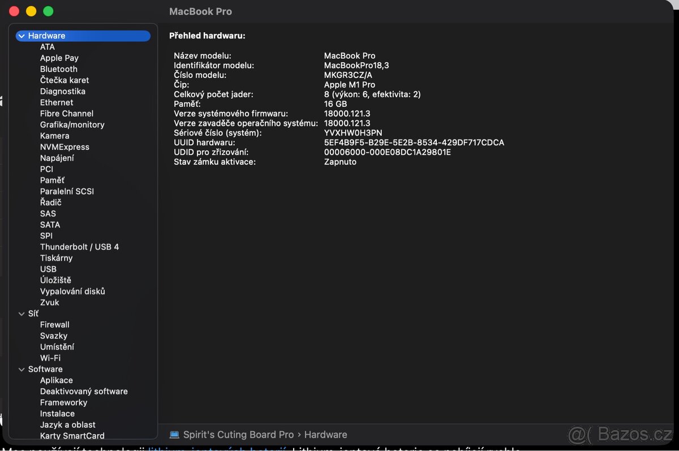Select PCI in the sidebar

pos(46,169)
